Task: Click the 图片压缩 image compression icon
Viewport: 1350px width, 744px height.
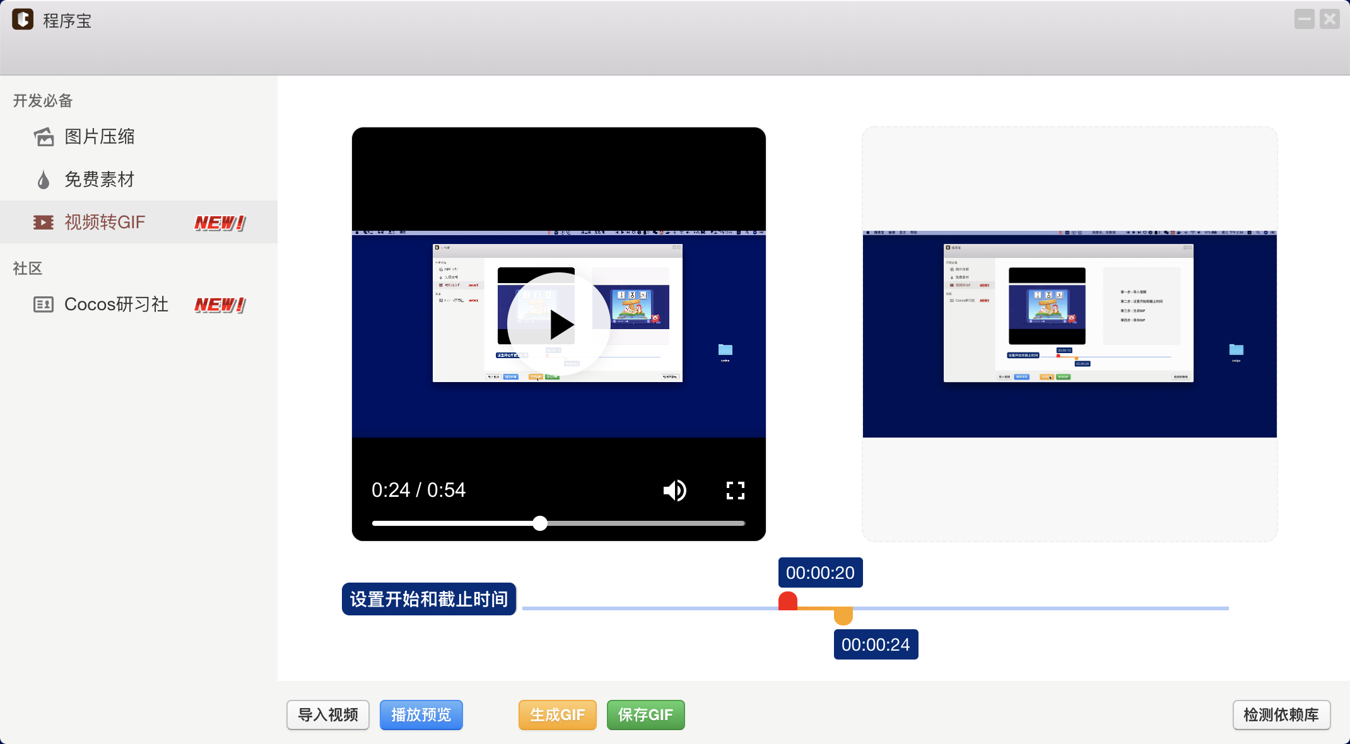Action: pos(44,137)
